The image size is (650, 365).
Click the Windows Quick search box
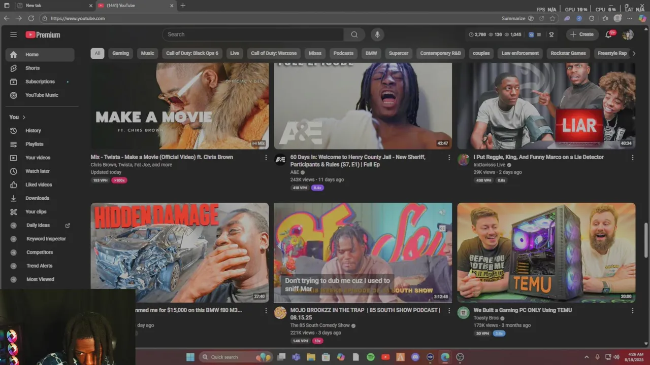237,357
